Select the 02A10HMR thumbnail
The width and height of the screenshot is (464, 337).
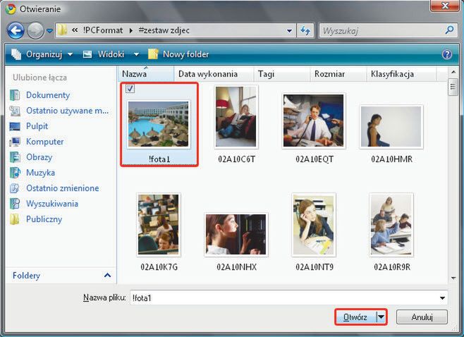(391, 126)
